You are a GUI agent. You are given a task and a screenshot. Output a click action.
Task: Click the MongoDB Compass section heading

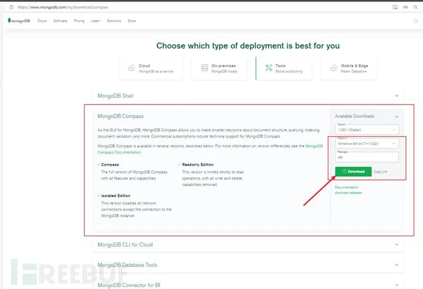(x=121, y=116)
